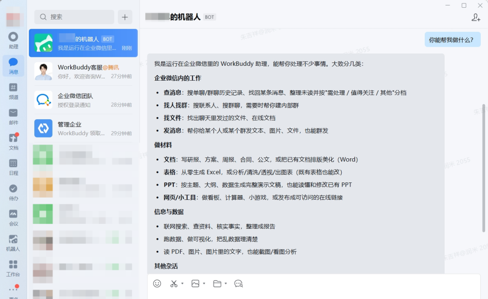Open 企业微信团队 conversation
Screen dimensions: 488x299
[84, 100]
